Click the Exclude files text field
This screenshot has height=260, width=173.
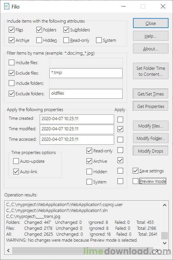86,73
